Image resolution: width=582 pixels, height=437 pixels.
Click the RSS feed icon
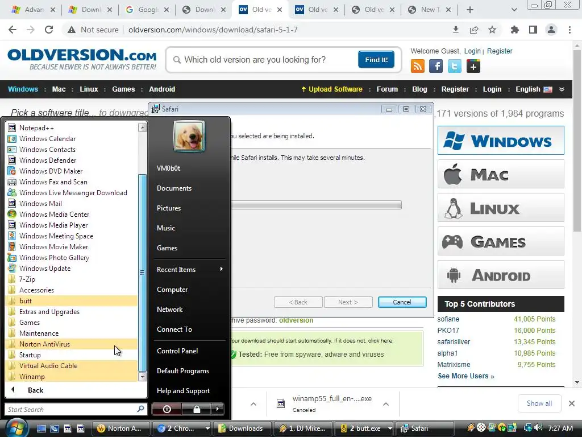coord(418,66)
